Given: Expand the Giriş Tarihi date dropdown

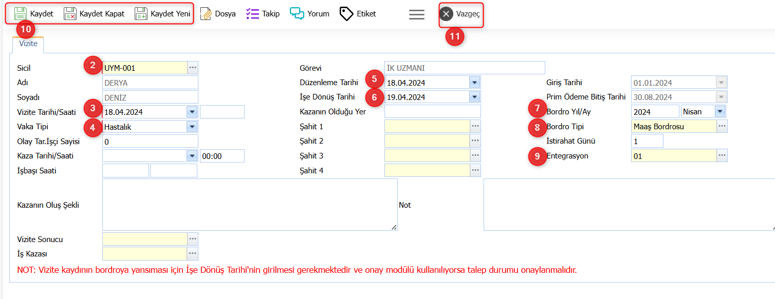Looking at the screenshot, I should tap(721, 83).
